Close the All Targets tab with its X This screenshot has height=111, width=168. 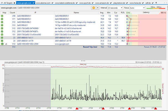14,3
